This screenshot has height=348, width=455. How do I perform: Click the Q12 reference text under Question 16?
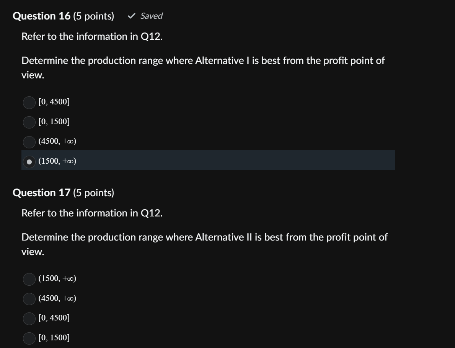(92, 36)
